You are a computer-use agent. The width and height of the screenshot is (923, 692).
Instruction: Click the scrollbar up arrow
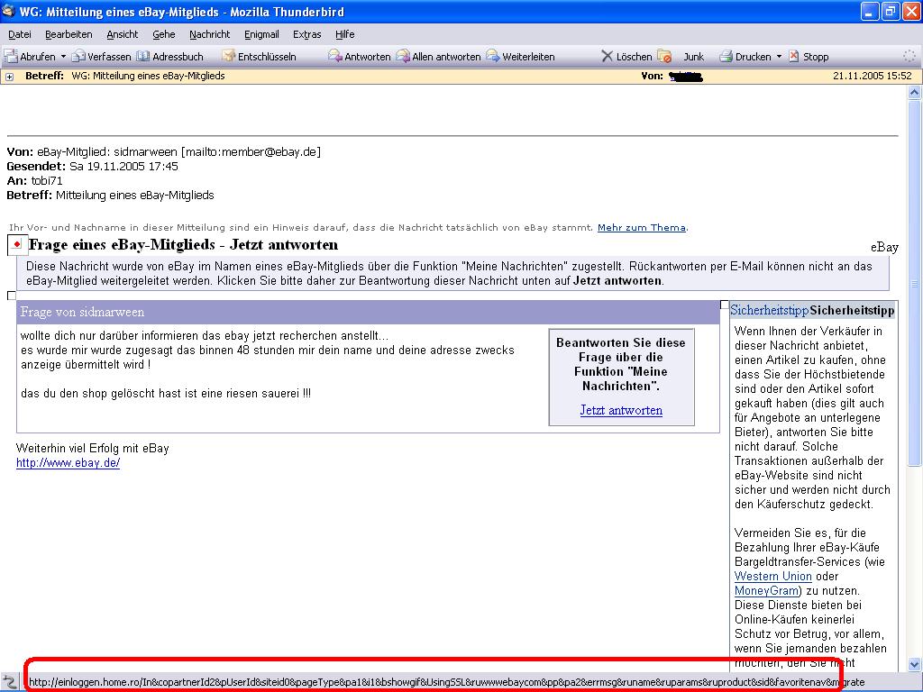pyautogui.click(x=914, y=93)
